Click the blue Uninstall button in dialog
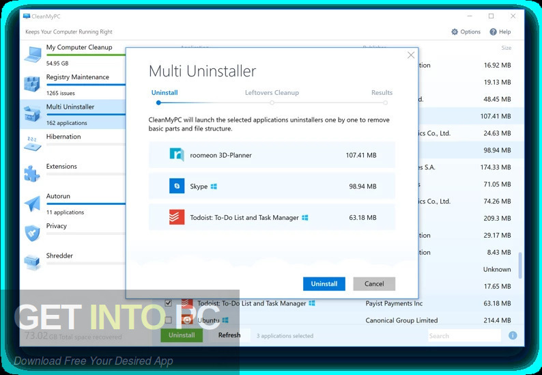542x375 pixels. [324, 283]
